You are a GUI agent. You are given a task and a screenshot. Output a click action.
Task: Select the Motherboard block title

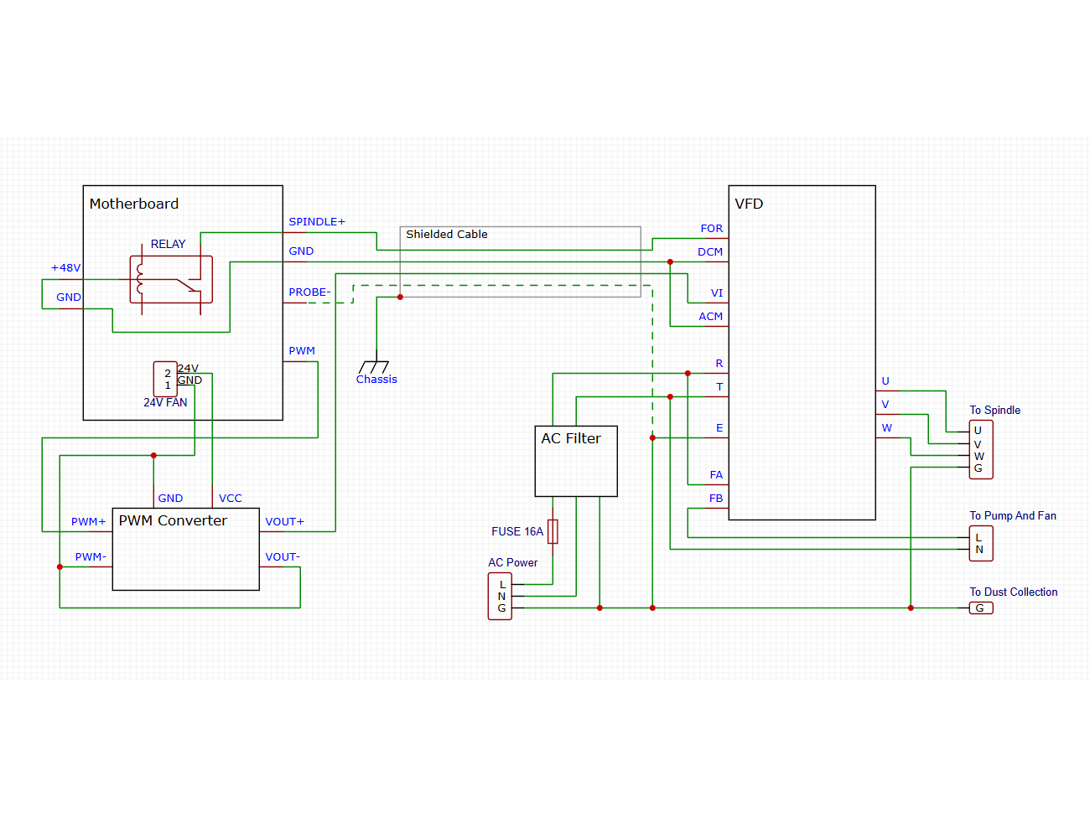point(134,204)
